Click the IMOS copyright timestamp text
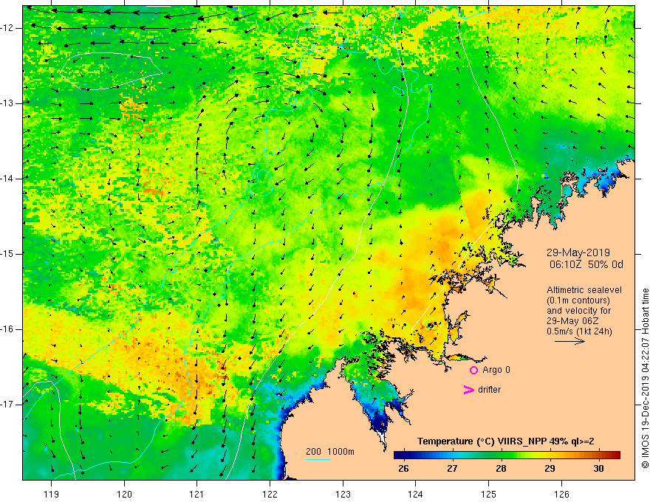 (645, 379)
